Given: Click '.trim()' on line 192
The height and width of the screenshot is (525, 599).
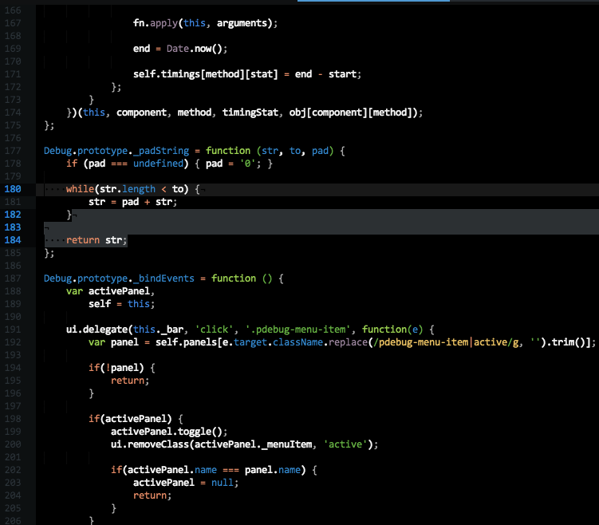Looking at the screenshot, I should click(566, 342).
